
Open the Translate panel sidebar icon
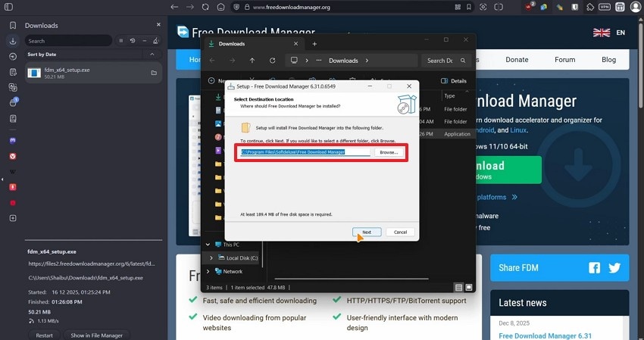tap(13, 88)
